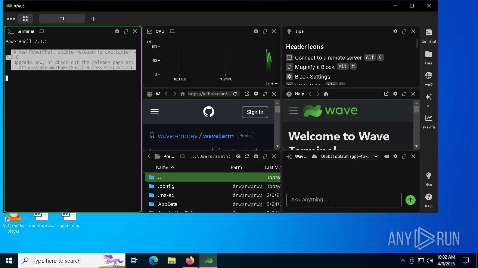Viewport: 478px width, 268px height.
Task: Click the github.com URL field
Action: 209,94
